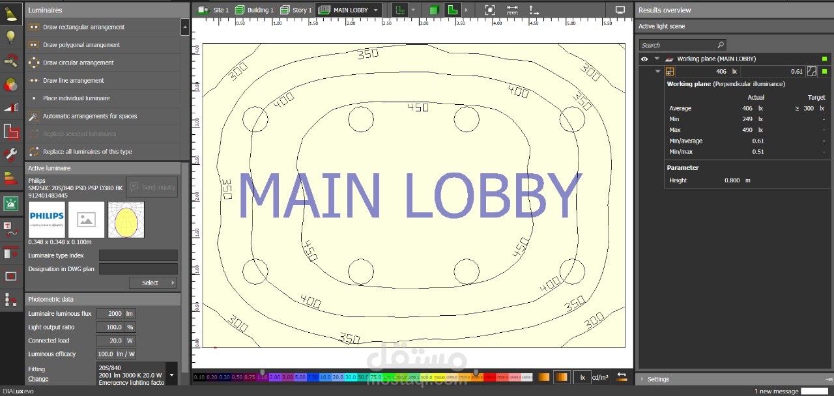
Task: Open the 1 new message notification
Action: [x=776, y=391]
